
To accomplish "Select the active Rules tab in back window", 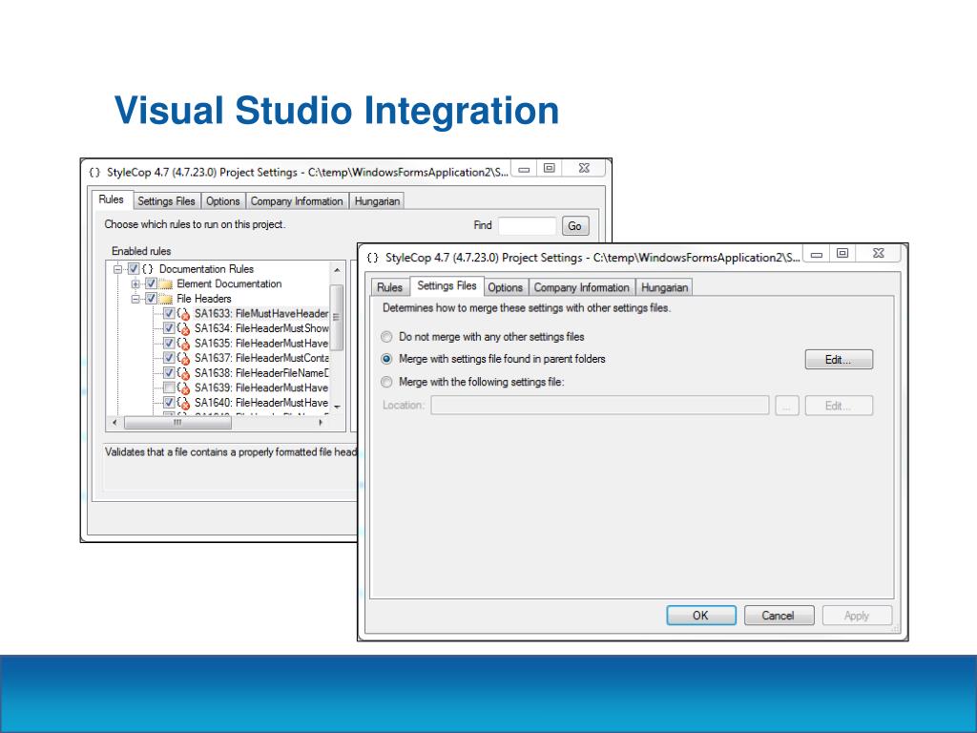I will [x=112, y=199].
